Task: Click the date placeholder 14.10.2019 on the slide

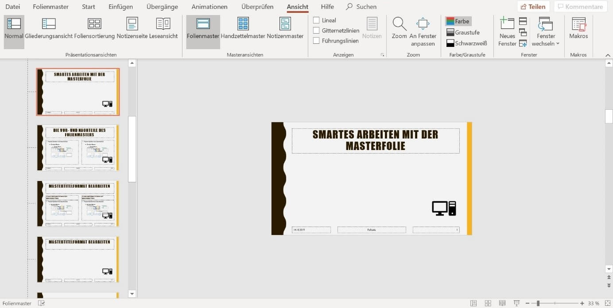Action: [x=311, y=230]
